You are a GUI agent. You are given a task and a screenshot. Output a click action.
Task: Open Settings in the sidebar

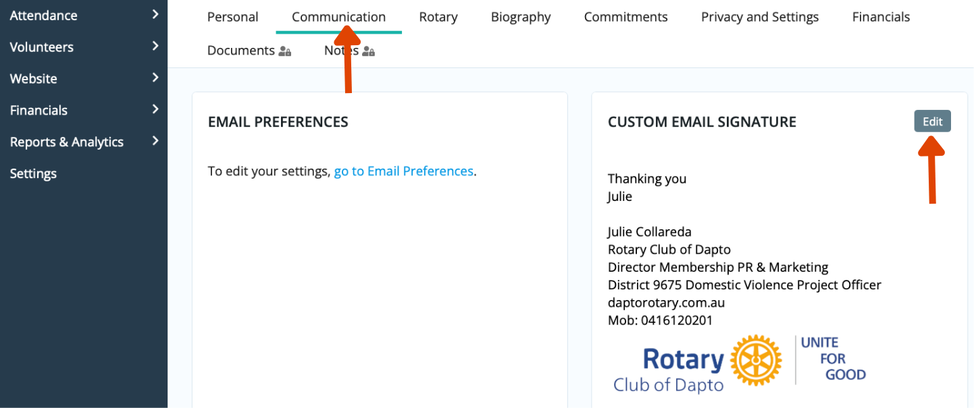pyautogui.click(x=33, y=173)
